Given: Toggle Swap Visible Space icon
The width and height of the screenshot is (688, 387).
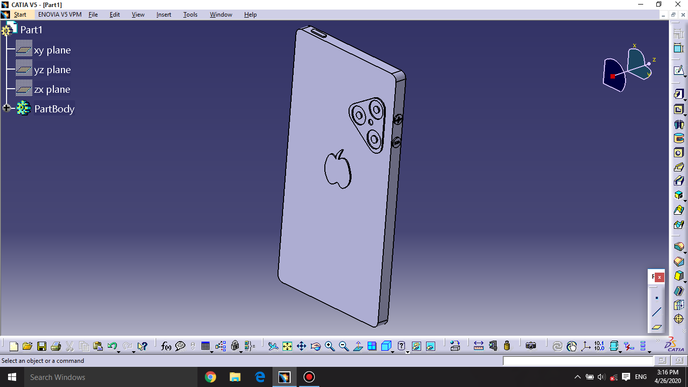Looking at the screenshot, I should [x=431, y=346].
